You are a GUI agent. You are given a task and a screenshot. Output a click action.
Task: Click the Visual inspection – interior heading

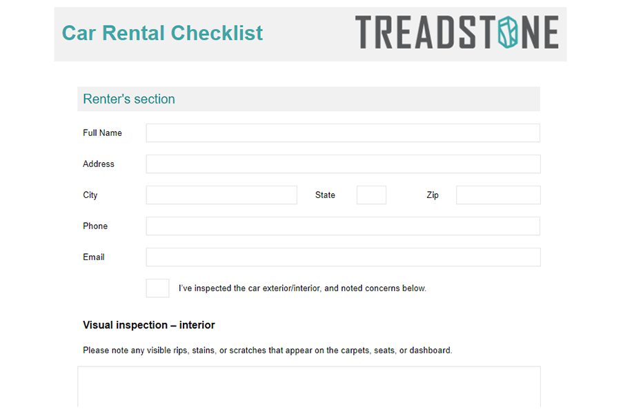(149, 325)
